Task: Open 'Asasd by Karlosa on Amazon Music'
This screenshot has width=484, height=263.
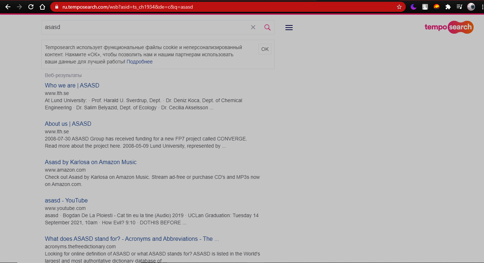Action: tap(91, 162)
